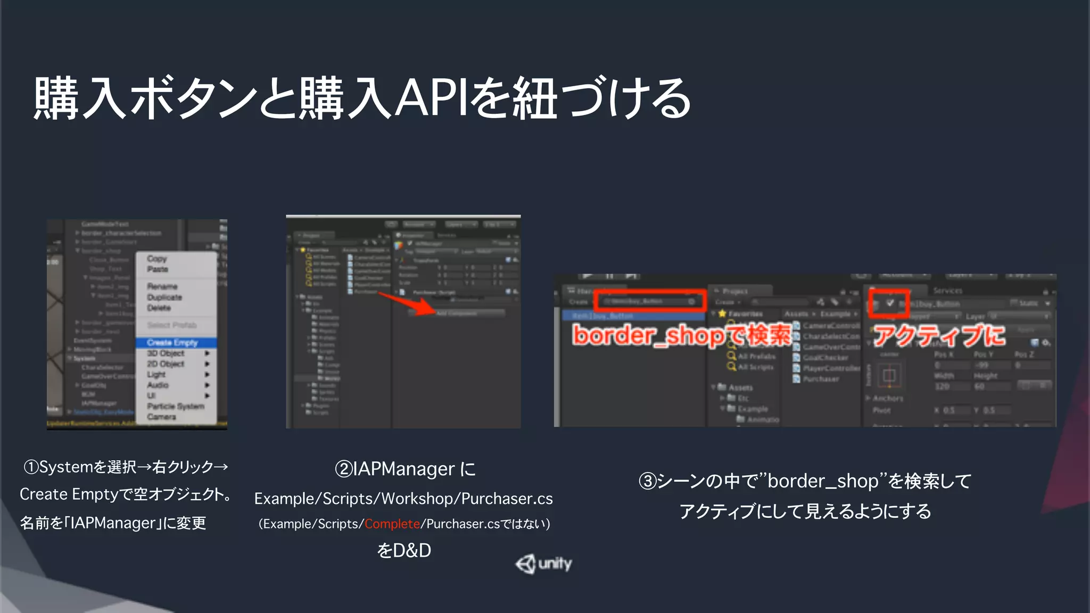This screenshot has height=613, width=1090.
Task: Select the Purchaser script in the middle Project panel
Action: (x=364, y=291)
